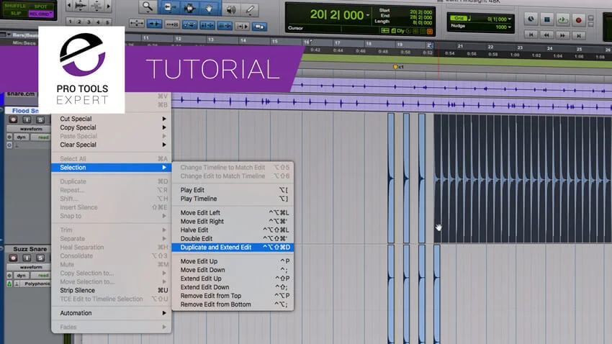Toggle input monitoring on Flood Snare track
Image resolution: width=612 pixels, height=344 pixels.
click(27, 119)
